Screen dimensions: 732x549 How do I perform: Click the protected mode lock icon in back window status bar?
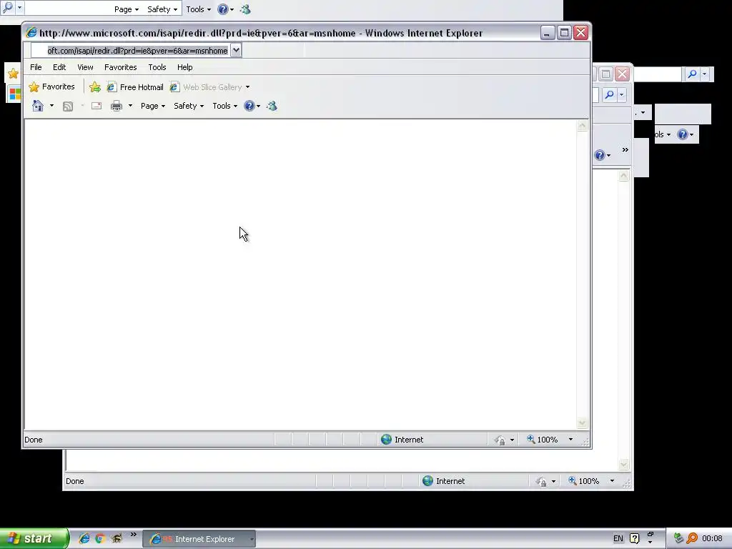pyautogui.click(x=541, y=481)
